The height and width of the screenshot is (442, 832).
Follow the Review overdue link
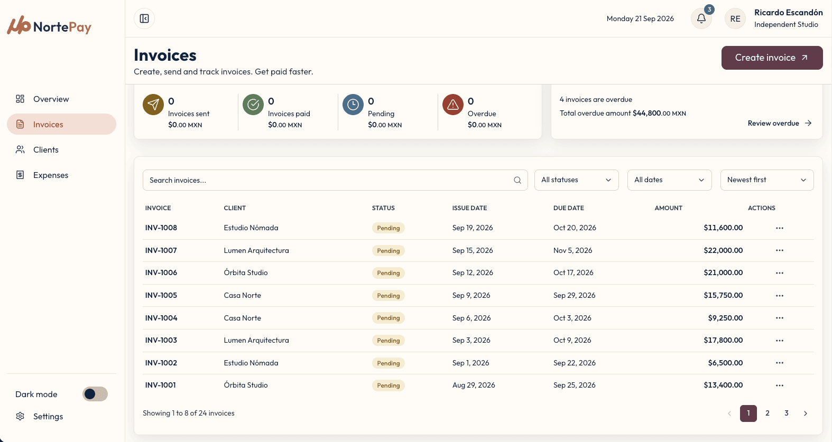point(780,123)
